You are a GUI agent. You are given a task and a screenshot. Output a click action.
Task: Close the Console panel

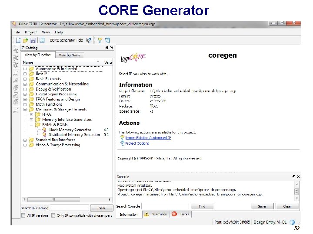pos(298,177)
